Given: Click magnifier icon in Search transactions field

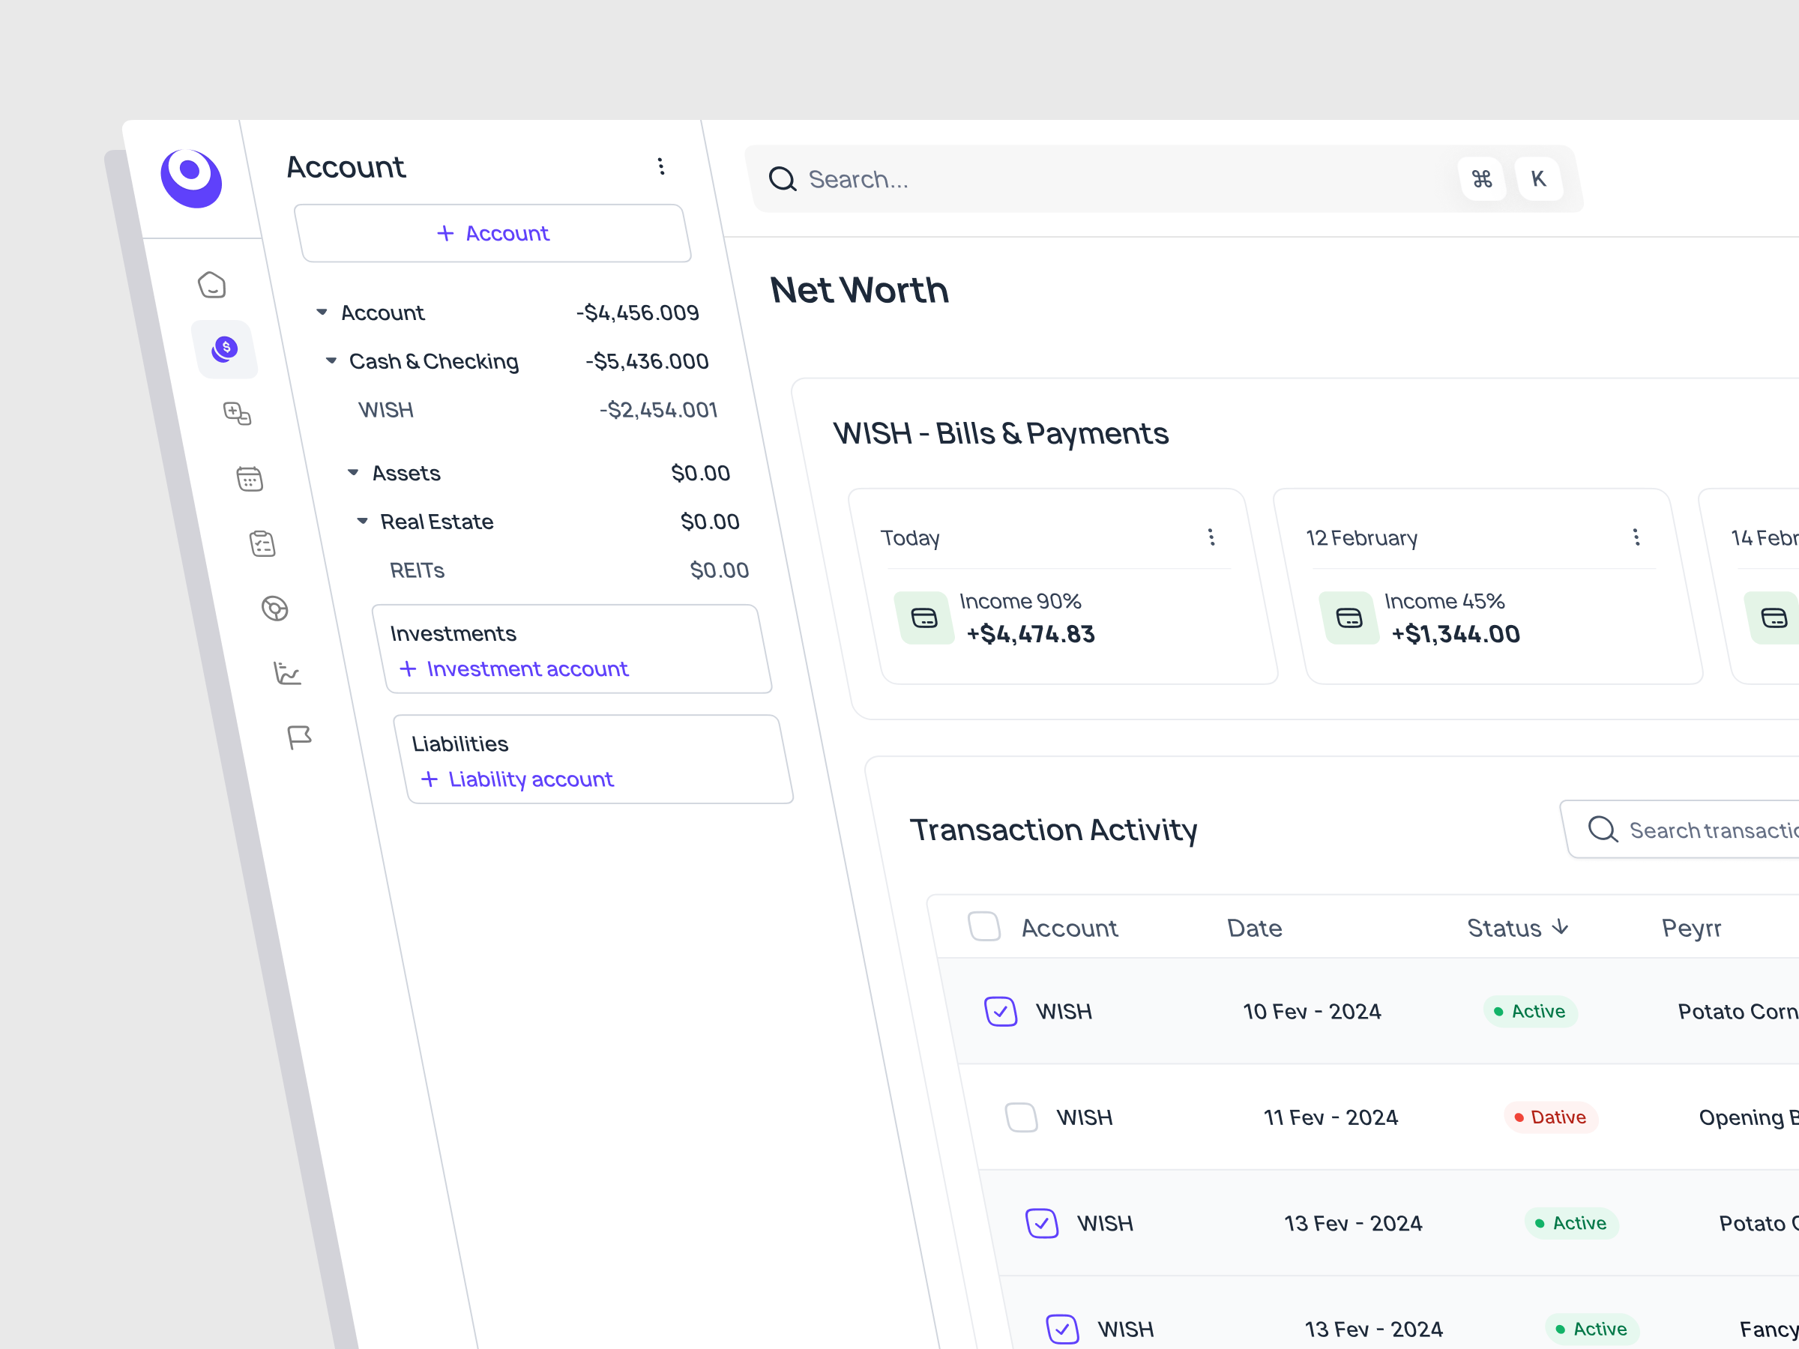Looking at the screenshot, I should click(1603, 830).
